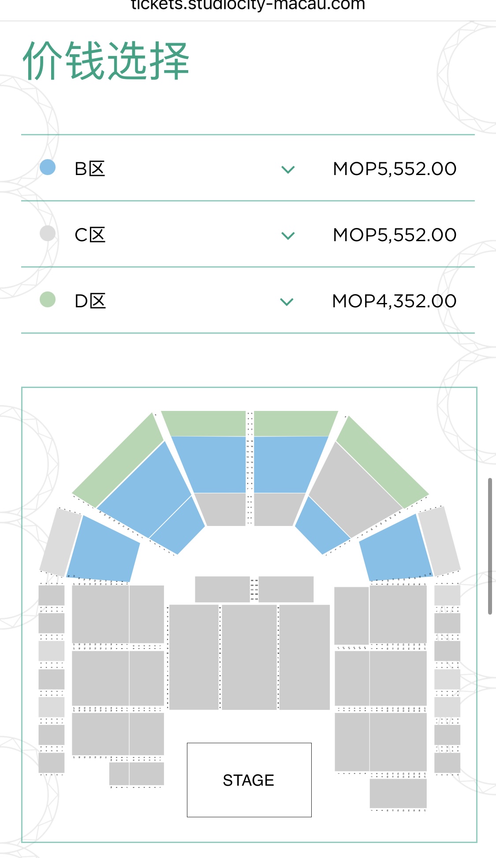Select the D区 label

tap(90, 301)
